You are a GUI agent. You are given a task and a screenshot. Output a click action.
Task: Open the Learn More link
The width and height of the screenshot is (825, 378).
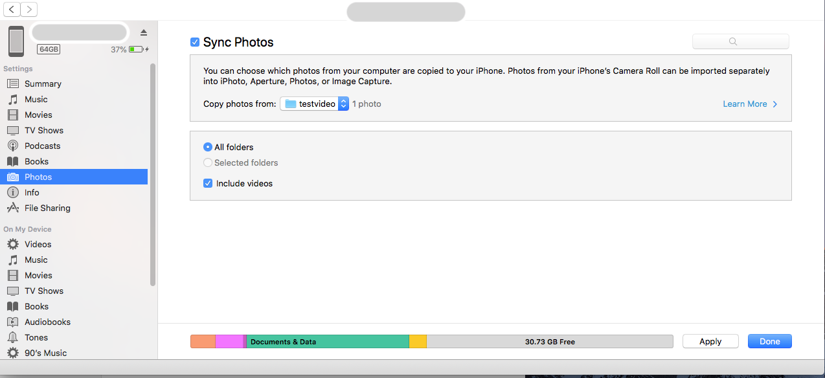(750, 104)
